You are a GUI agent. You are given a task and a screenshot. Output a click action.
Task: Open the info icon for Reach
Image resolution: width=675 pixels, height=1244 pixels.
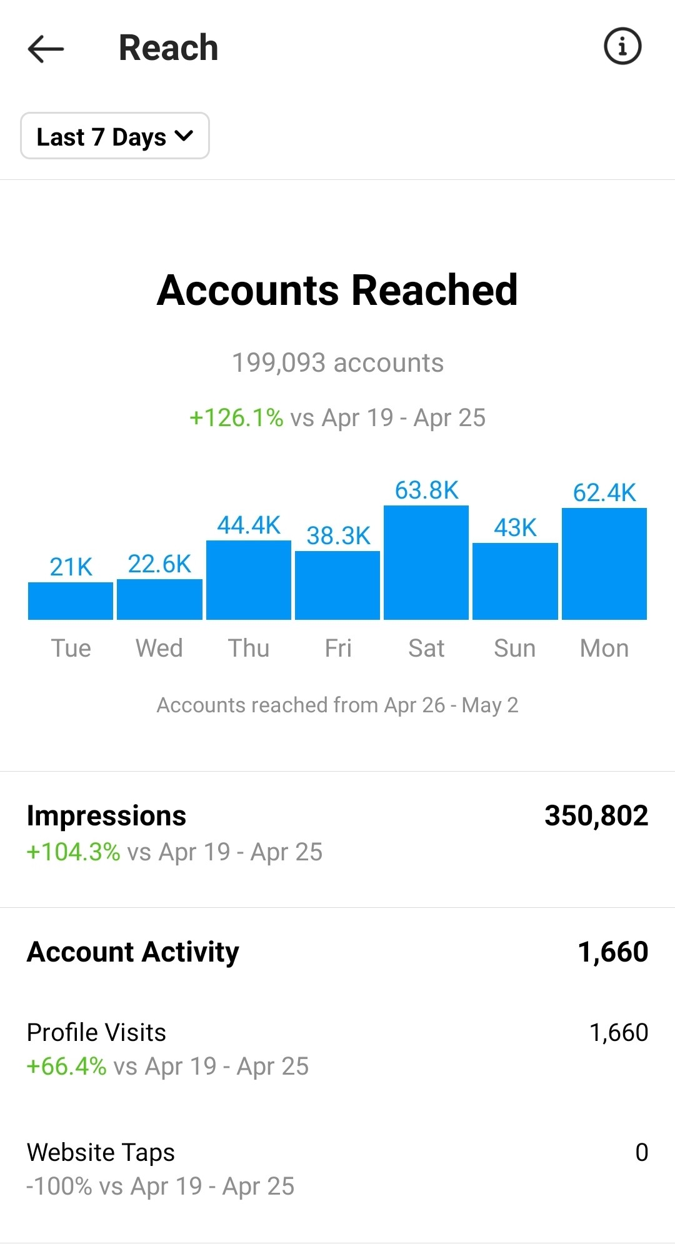(x=622, y=46)
